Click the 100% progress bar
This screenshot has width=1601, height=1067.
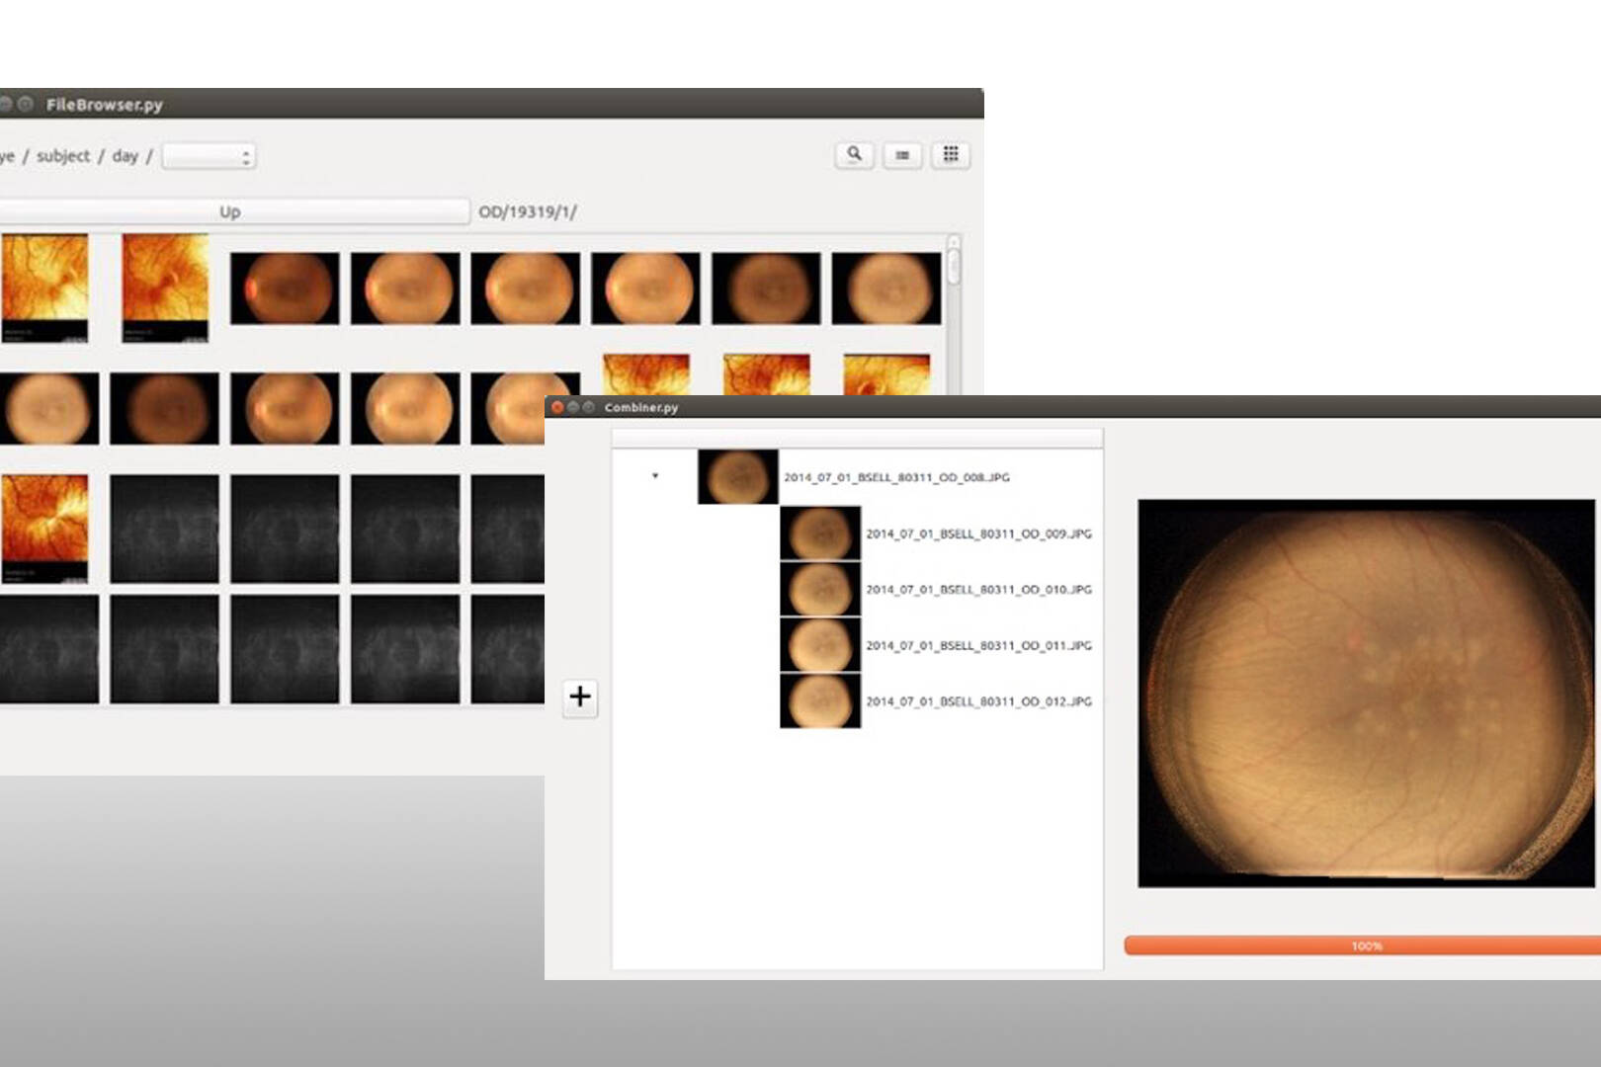pos(1365,944)
